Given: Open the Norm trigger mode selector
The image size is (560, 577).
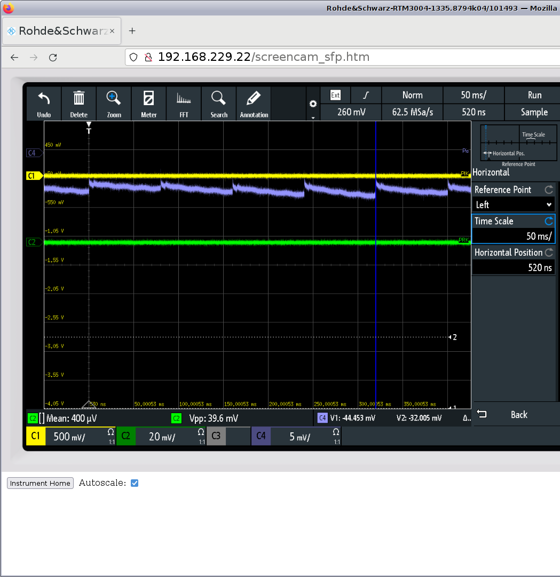Looking at the screenshot, I should [x=412, y=95].
